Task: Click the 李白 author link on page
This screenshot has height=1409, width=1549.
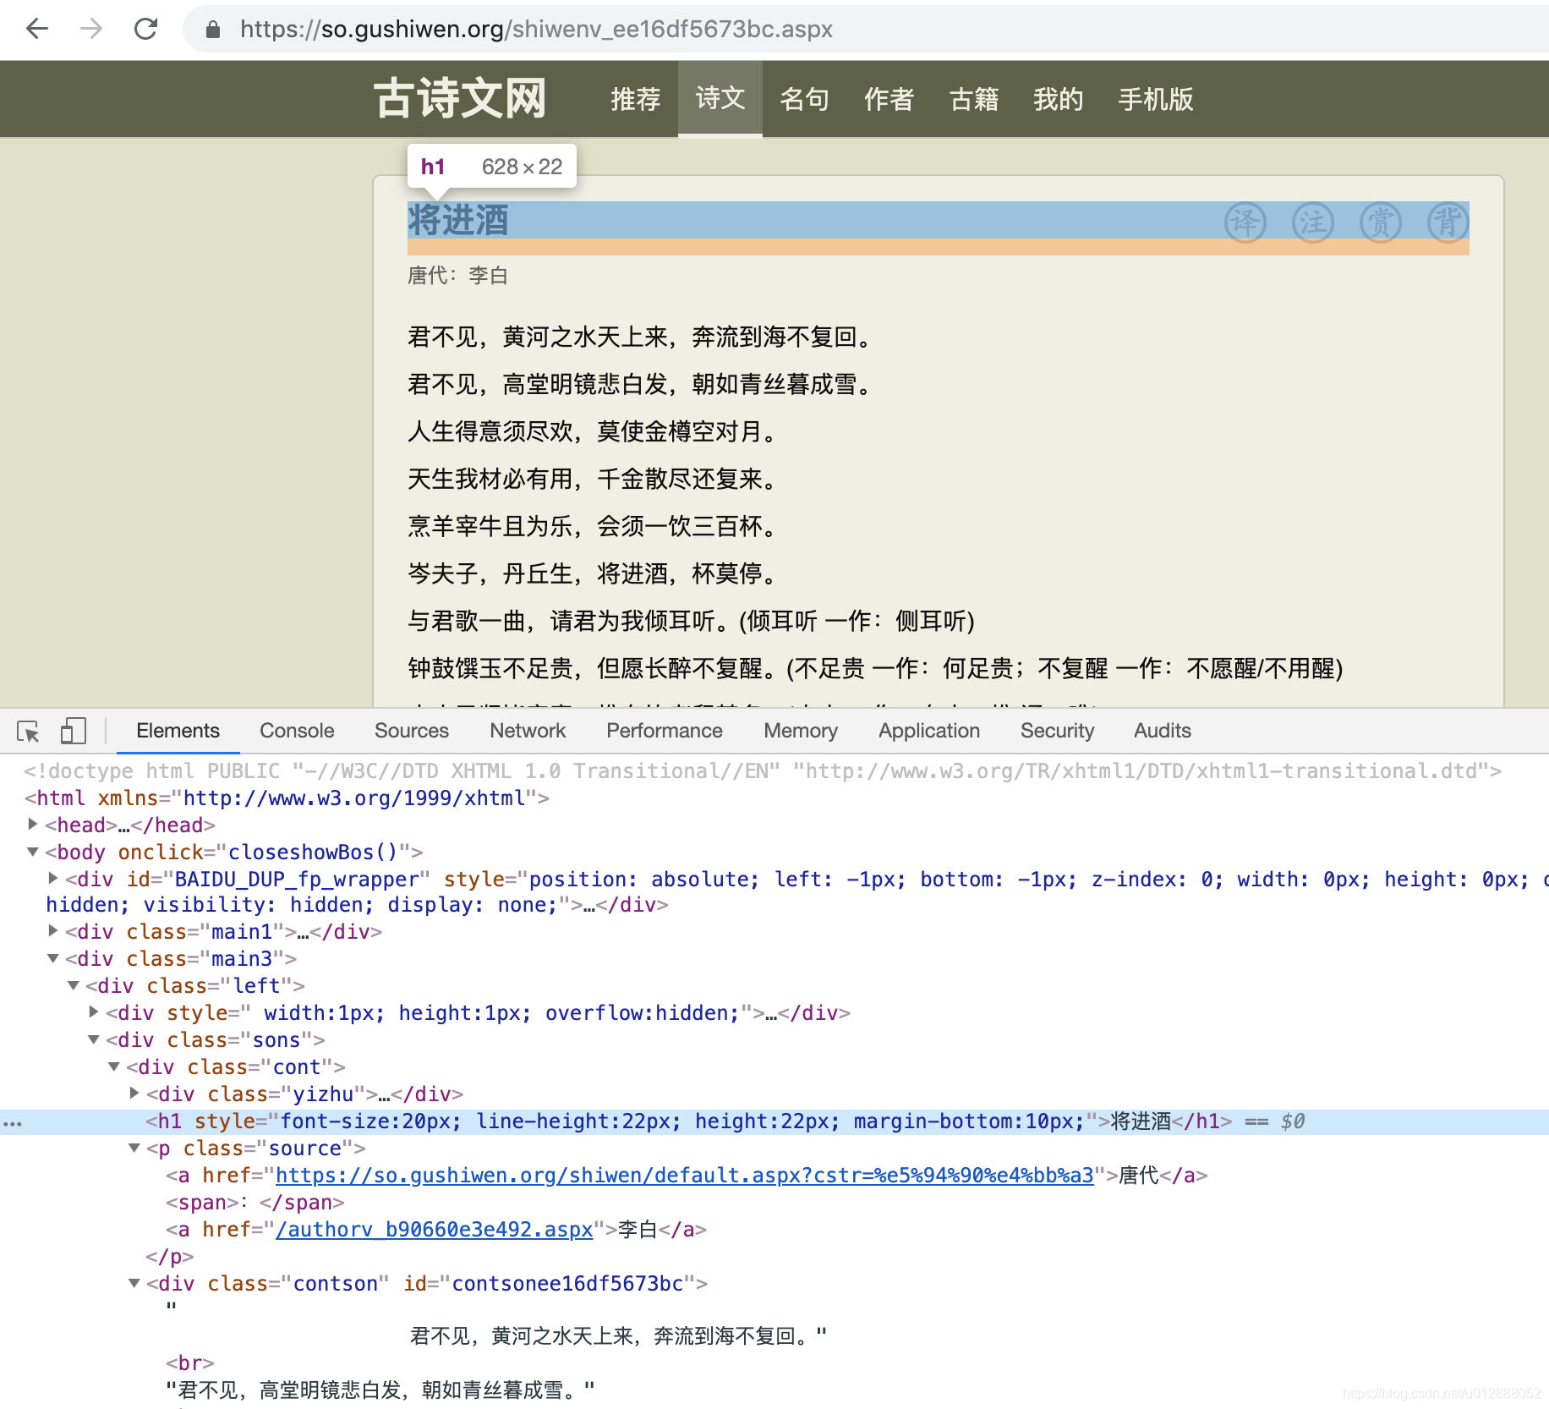Action: point(489,276)
